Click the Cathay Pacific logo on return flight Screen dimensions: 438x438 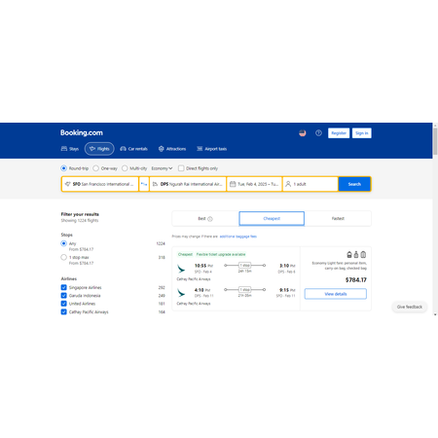(181, 293)
